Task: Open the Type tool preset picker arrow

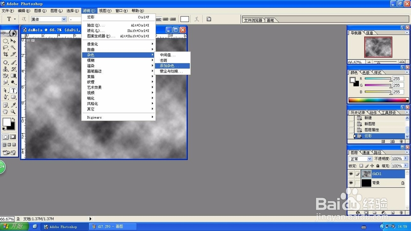Action: click(x=15, y=19)
